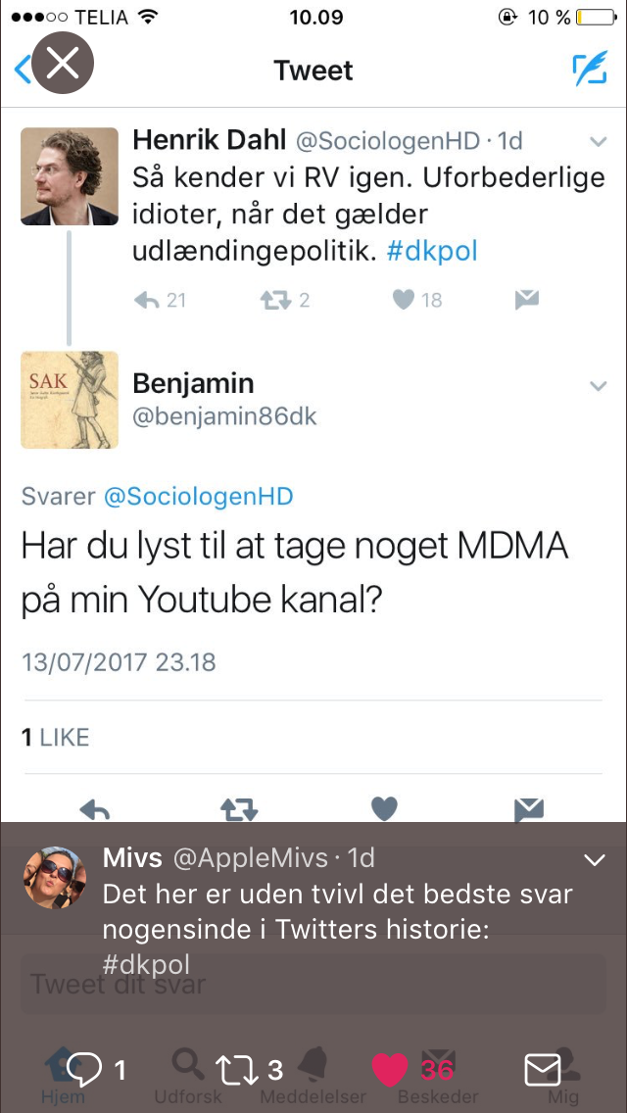Close the overlay with the X button

click(x=63, y=63)
